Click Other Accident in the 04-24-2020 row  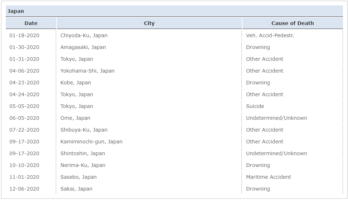265,94
